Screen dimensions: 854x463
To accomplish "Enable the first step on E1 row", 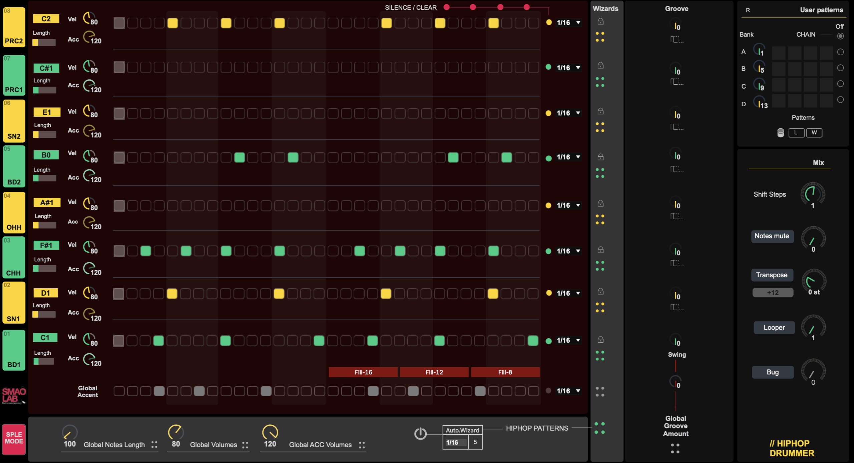I will coord(119,113).
